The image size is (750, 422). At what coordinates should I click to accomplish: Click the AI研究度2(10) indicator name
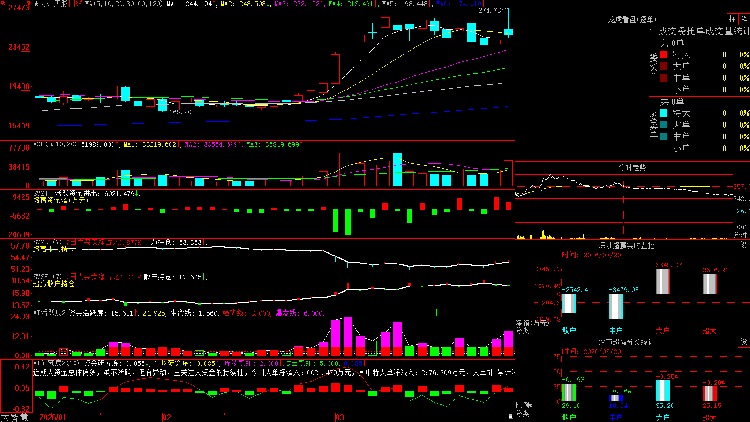pyautogui.click(x=56, y=363)
